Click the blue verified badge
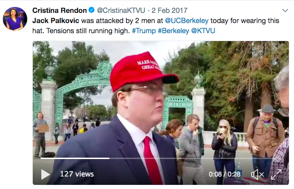 tap(91, 10)
